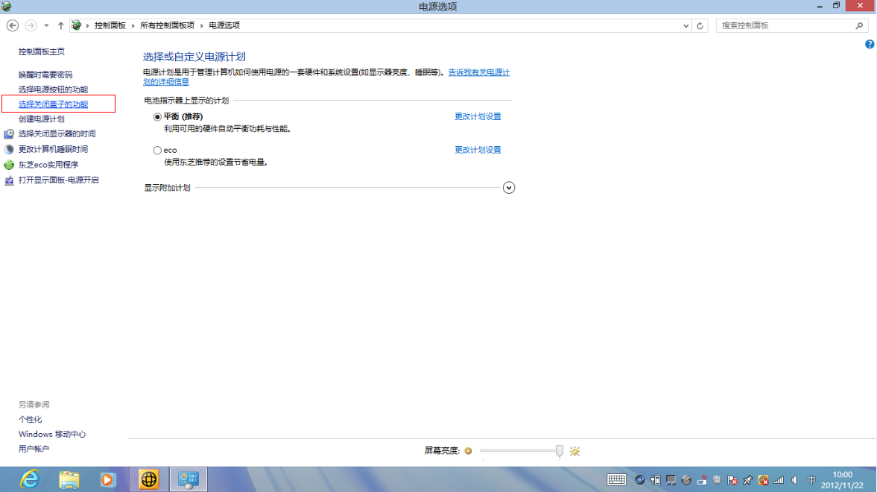Click 所有控制面板项 in the breadcrumb path
This screenshot has width=877, height=492.
(167, 25)
